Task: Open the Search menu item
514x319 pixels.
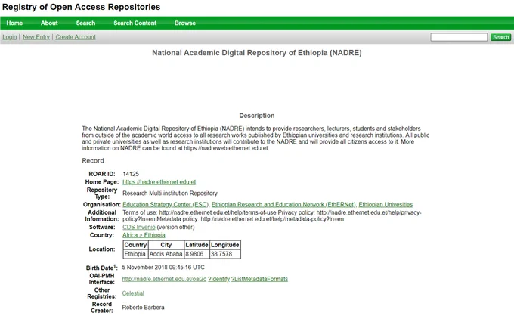Action: point(85,23)
